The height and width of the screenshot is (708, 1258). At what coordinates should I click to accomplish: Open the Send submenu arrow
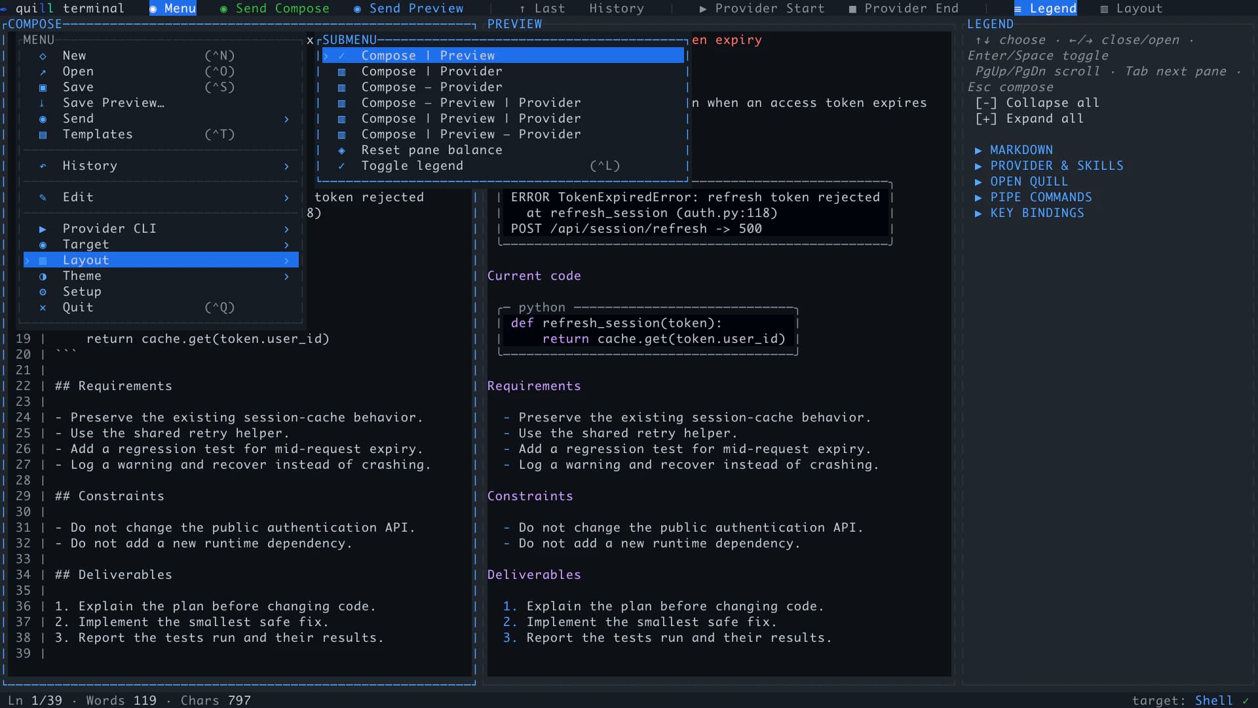click(x=286, y=119)
